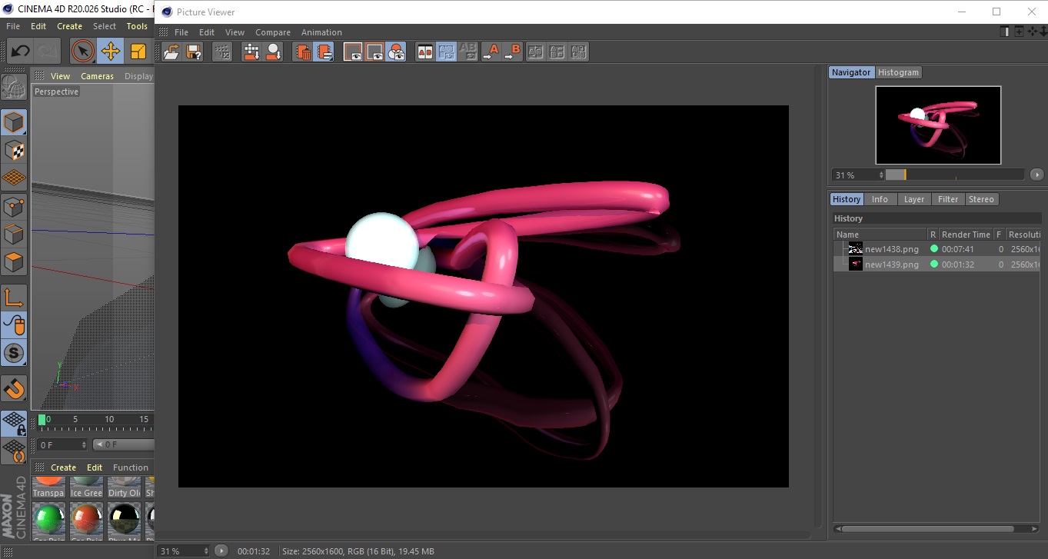This screenshot has height=559, width=1048.
Task: Toggle the AB compare mode button
Action: tap(425, 52)
